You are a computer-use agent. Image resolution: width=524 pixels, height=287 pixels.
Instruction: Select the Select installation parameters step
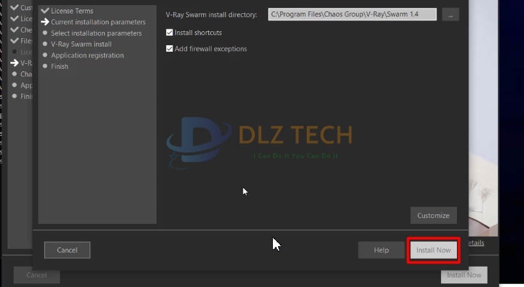click(96, 33)
